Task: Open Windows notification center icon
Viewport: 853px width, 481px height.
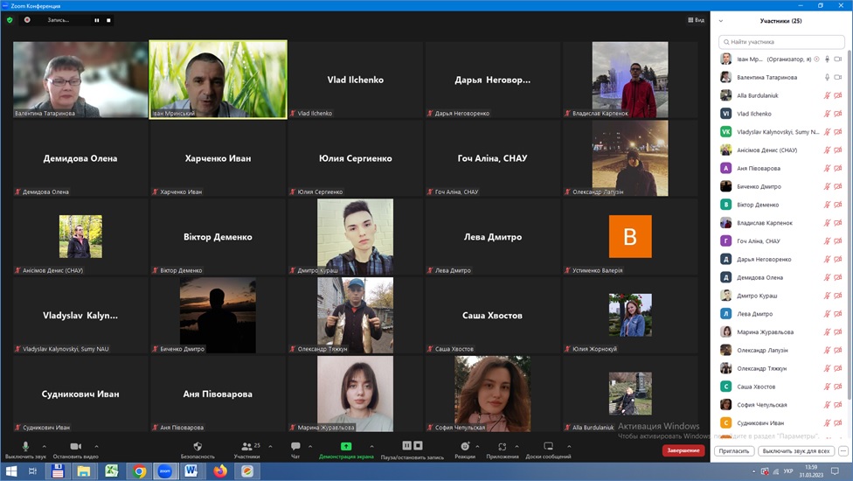Action: click(x=835, y=471)
